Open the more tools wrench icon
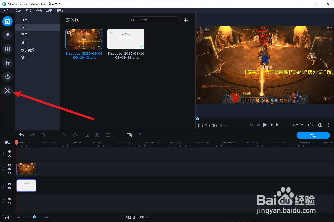 pyautogui.click(x=7, y=90)
